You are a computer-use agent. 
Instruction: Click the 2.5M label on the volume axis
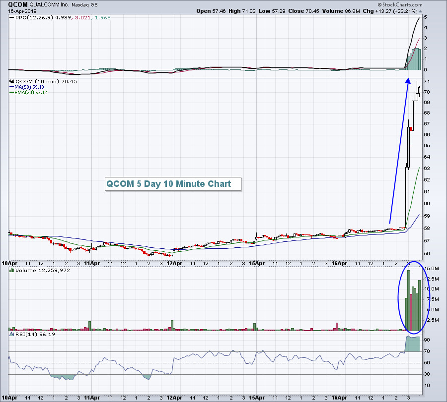pos(433,320)
